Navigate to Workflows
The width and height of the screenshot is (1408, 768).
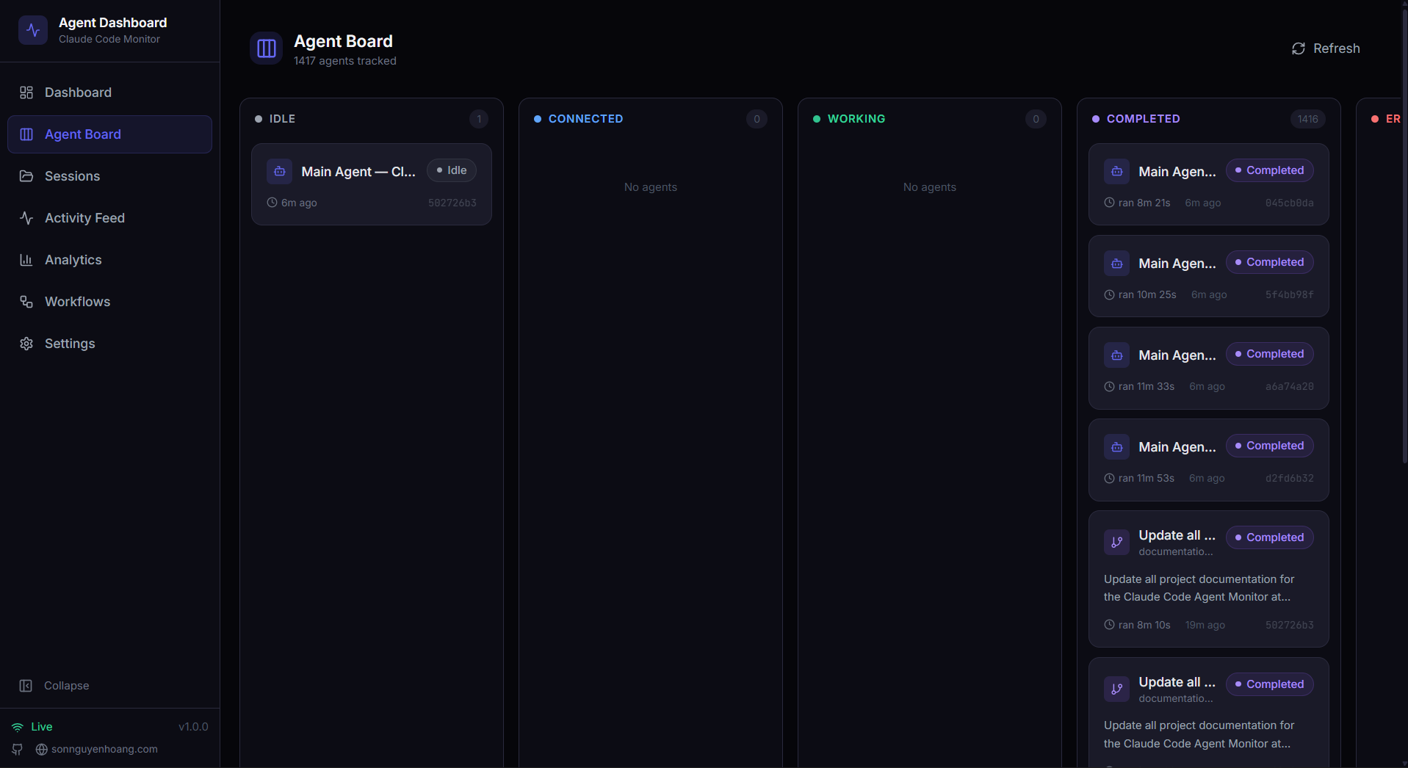coord(109,302)
